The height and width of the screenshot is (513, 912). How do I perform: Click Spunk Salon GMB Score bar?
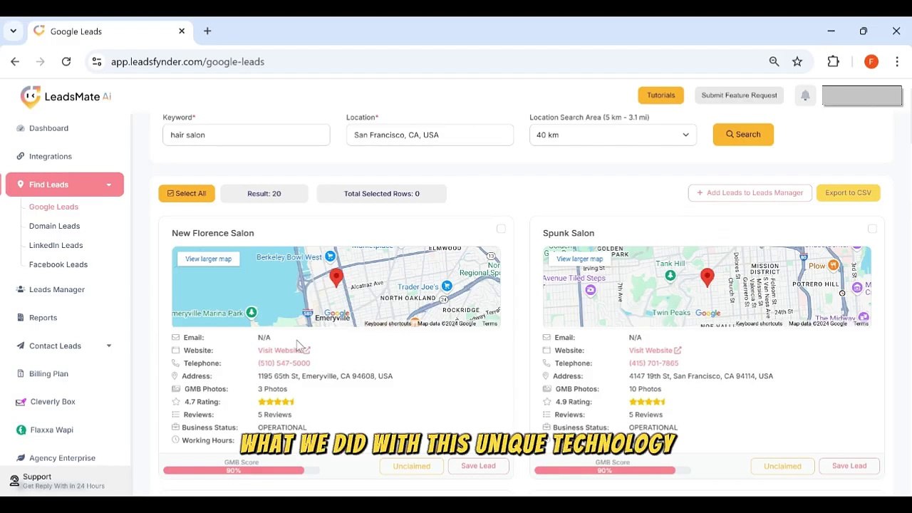(x=612, y=470)
